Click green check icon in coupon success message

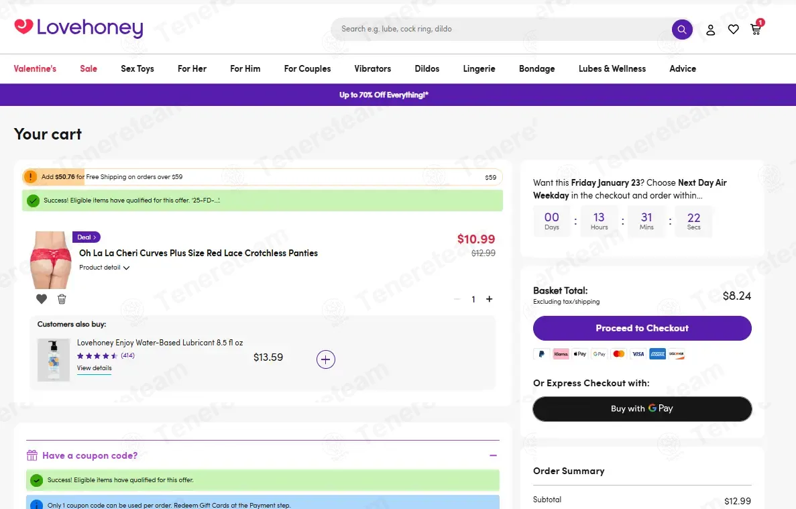(37, 480)
